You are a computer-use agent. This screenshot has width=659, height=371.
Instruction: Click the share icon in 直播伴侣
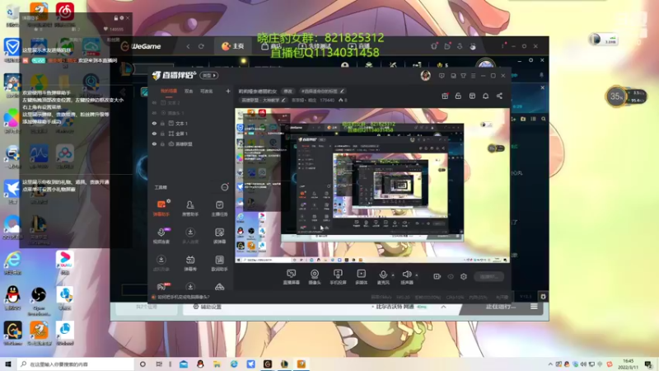pos(499,96)
